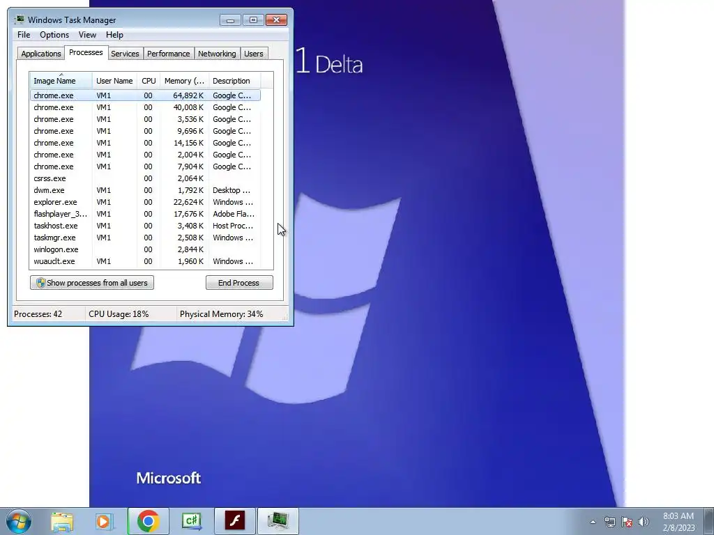Image resolution: width=714 pixels, height=535 pixels.
Task: Switch to the Chrome taskbar button
Action: tap(148, 521)
